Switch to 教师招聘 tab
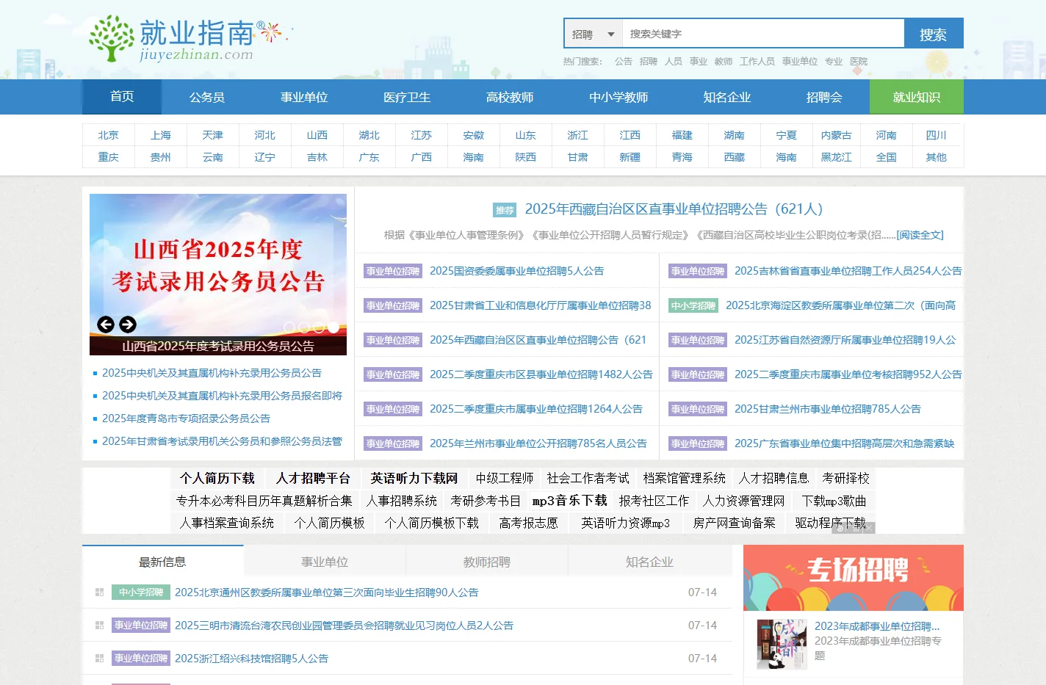The image size is (1046, 685). click(x=487, y=562)
